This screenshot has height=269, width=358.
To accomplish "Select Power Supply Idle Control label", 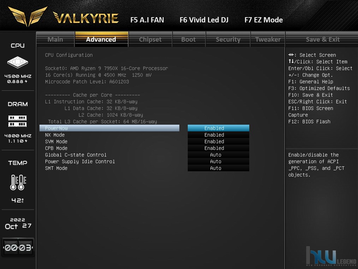I will (80, 161).
